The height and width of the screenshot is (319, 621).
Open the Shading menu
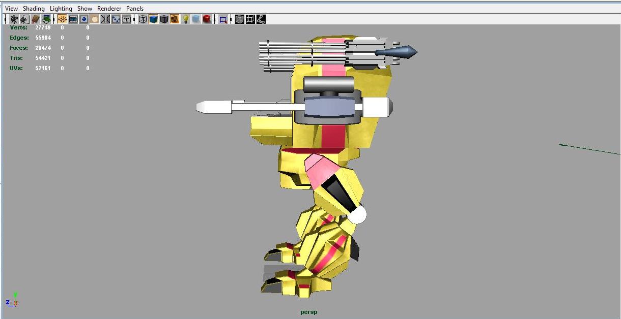pyautogui.click(x=34, y=9)
